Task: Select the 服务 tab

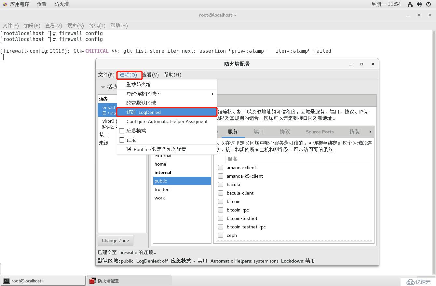Action: pos(233,131)
